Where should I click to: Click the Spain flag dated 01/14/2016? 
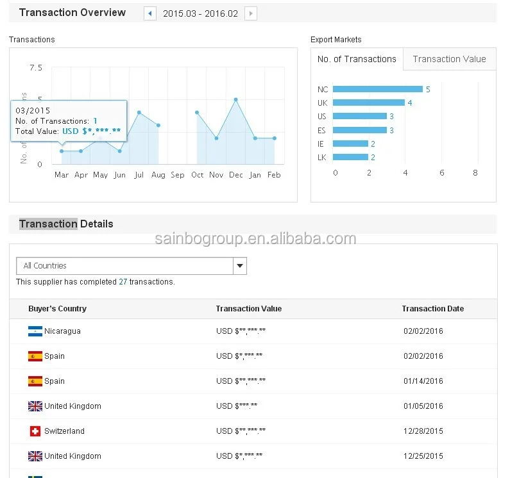point(35,381)
